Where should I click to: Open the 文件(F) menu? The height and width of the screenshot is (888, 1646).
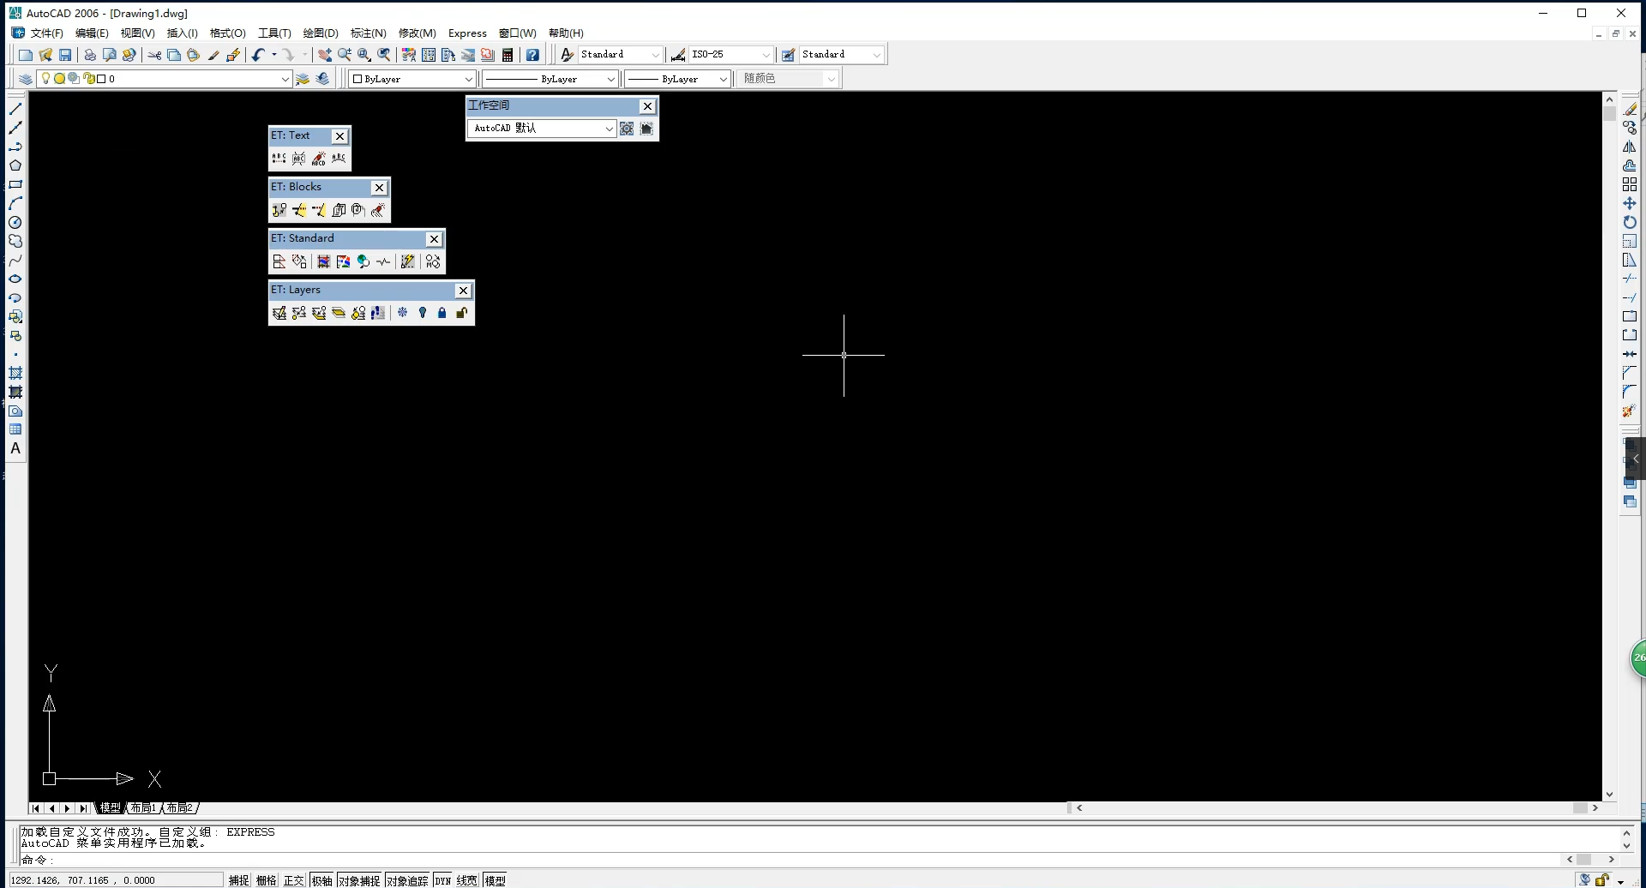coord(46,33)
